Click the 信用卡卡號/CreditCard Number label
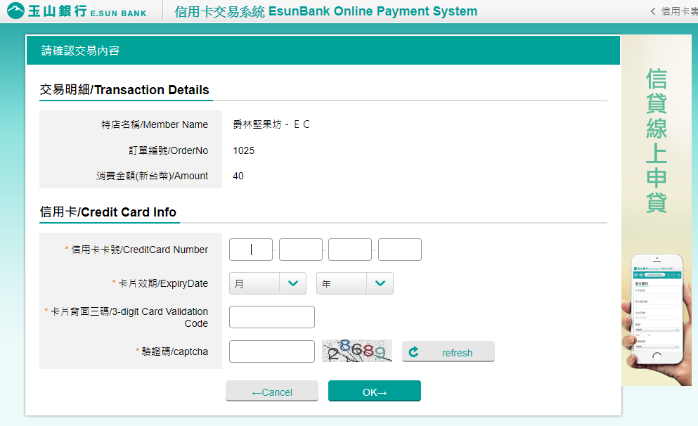Screen dimensions: 698x426 tap(139, 250)
